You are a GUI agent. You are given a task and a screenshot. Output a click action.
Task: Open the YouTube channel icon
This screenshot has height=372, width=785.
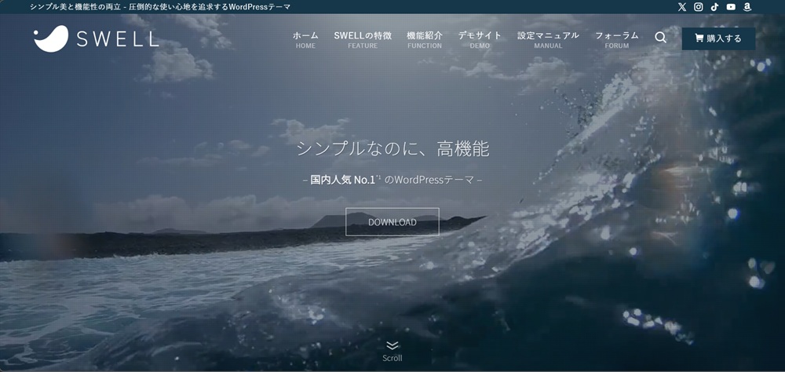[x=731, y=7]
